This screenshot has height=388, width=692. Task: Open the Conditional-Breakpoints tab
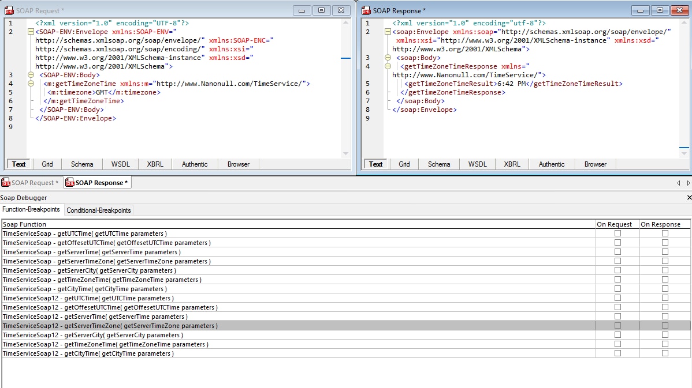click(x=98, y=210)
